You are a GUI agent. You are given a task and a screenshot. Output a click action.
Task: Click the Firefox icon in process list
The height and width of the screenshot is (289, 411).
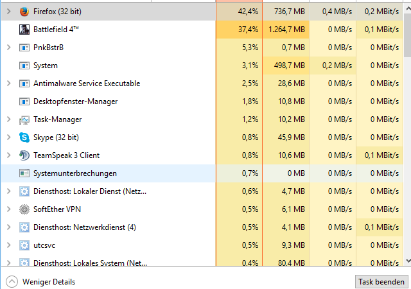[24, 12]
